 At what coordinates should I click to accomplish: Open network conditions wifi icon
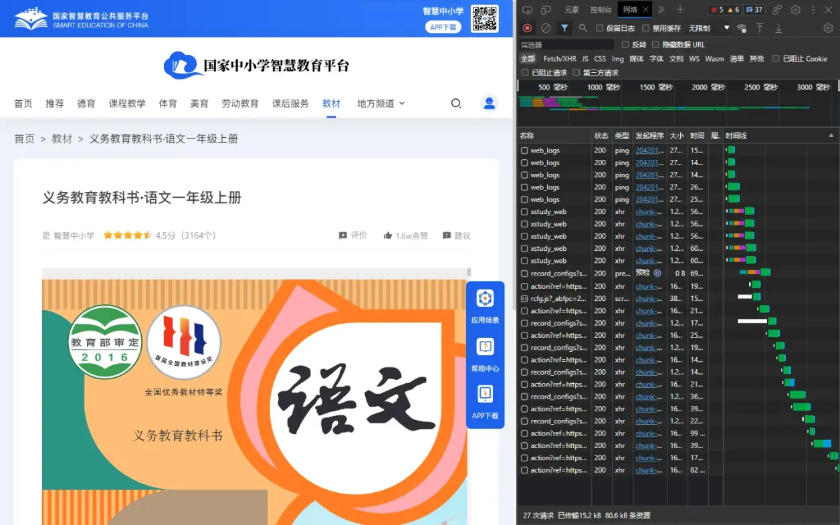[x=742, y=28]
